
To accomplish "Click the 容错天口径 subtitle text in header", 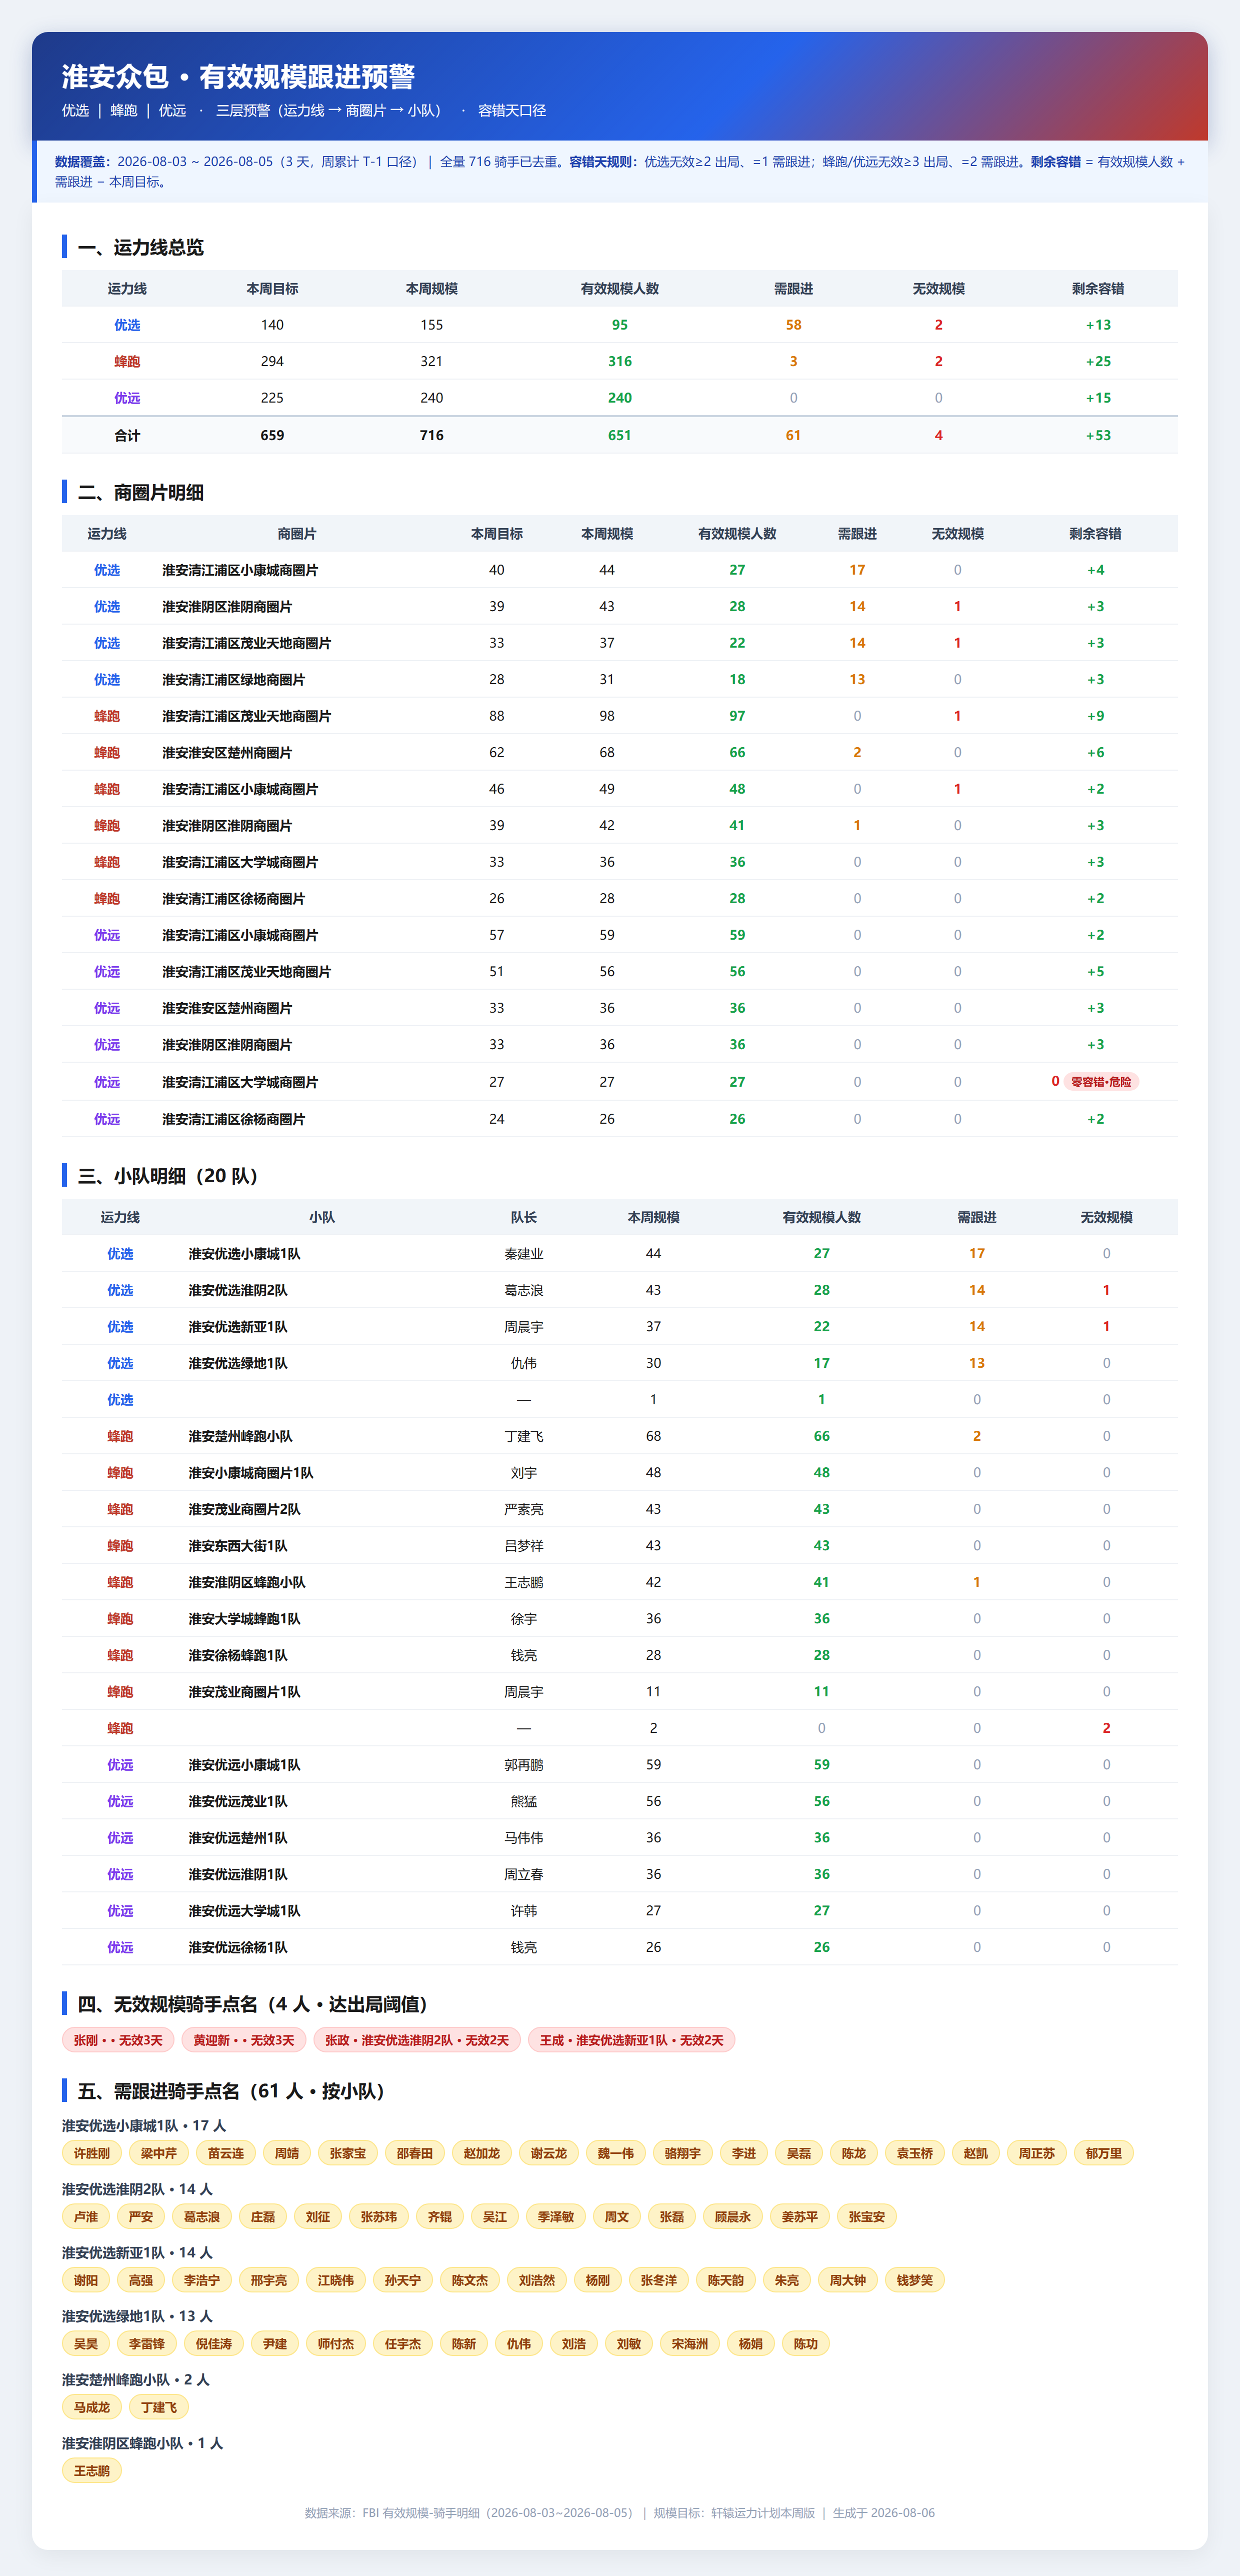I will [512, 111].
